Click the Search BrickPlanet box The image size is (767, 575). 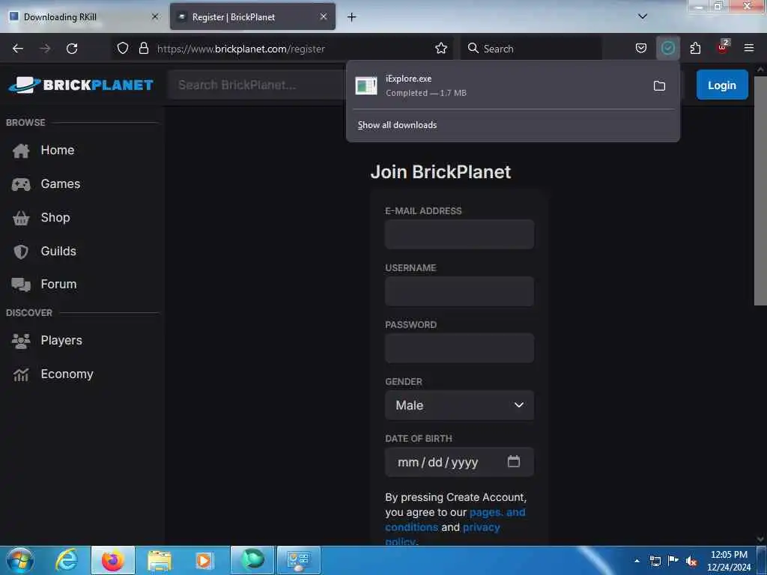(x=257, y=85)
